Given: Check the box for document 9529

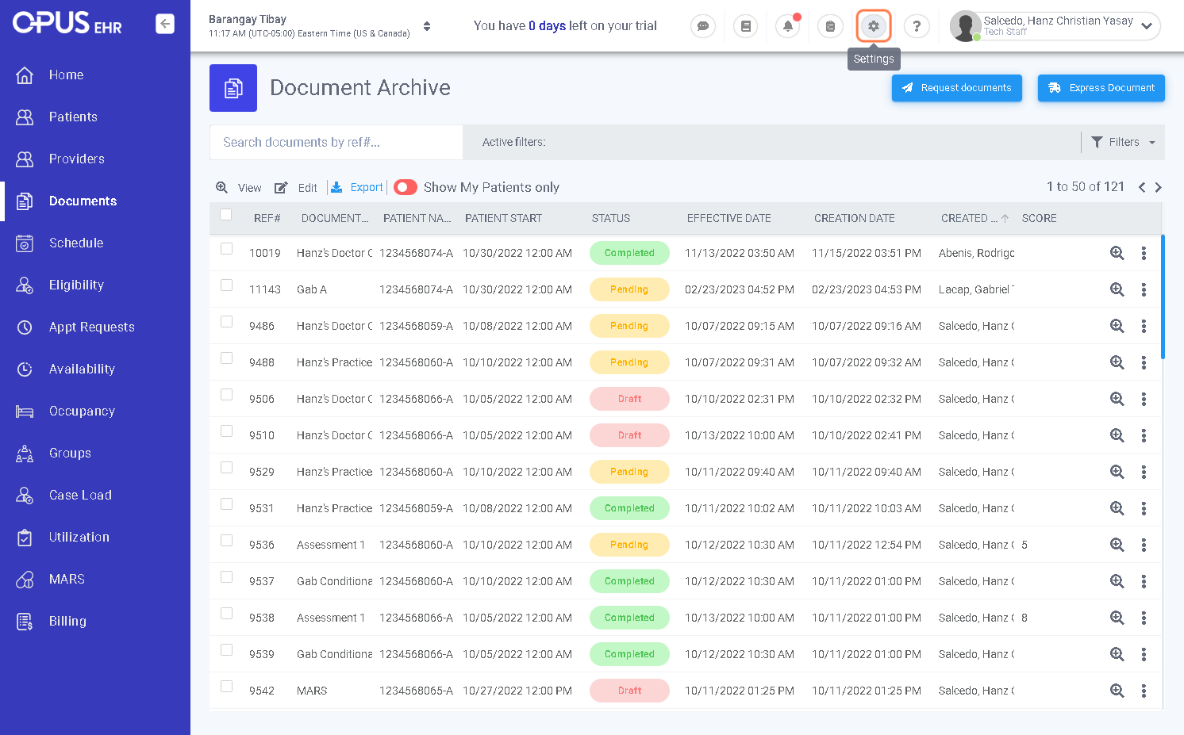Looking at the screenshot, I should click(226, 468).
